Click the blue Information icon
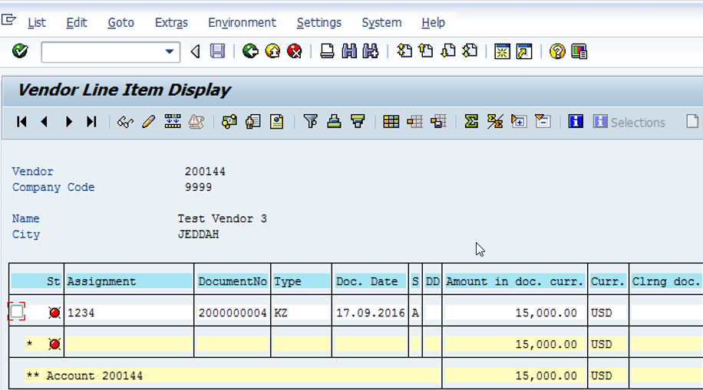 pyautogui.click(x=576, y=122)
